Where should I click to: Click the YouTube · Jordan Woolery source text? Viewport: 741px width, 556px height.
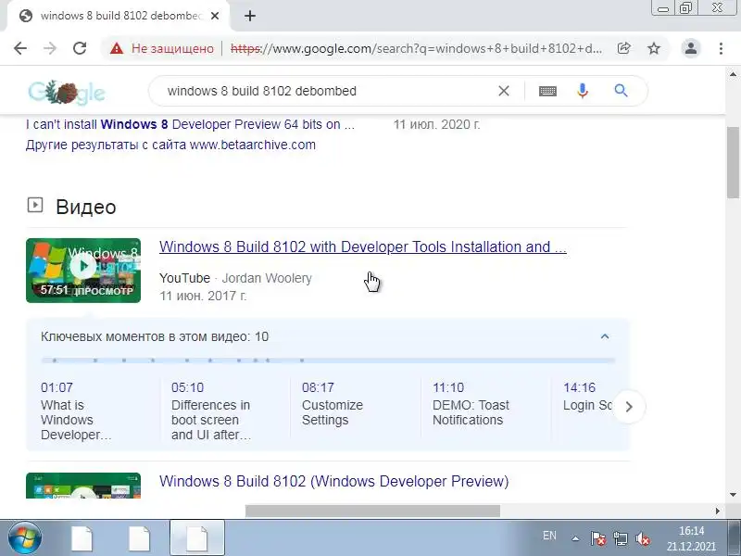click(x=235, y=278)
